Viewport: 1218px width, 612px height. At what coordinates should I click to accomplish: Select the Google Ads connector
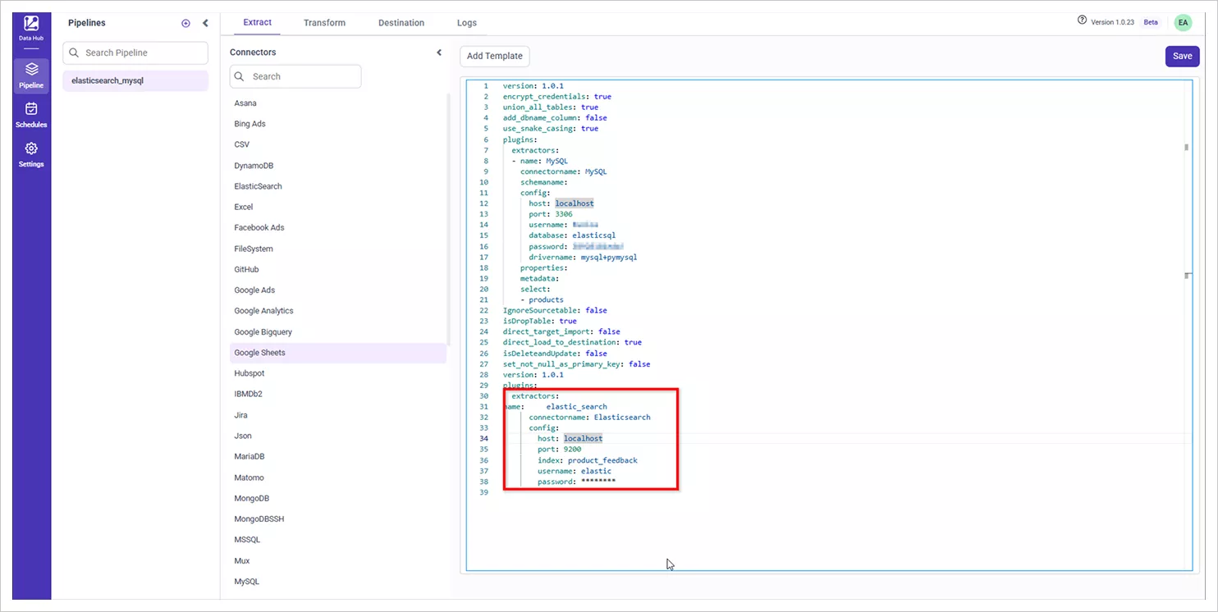coord(338,290)
